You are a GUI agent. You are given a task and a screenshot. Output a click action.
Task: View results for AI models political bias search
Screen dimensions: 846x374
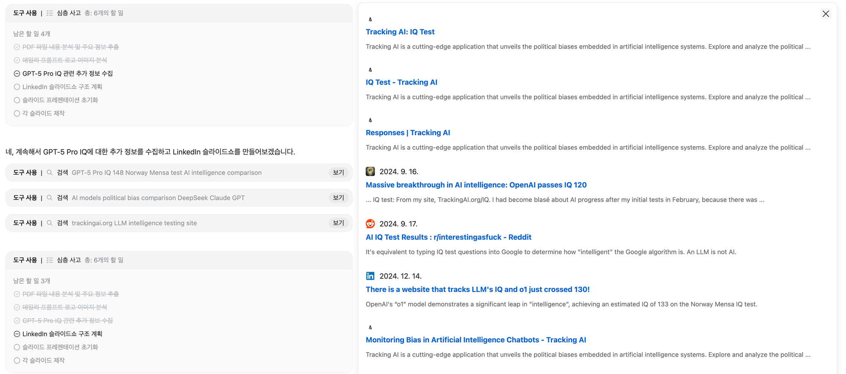pyautogui.click(x=338, y=198)
